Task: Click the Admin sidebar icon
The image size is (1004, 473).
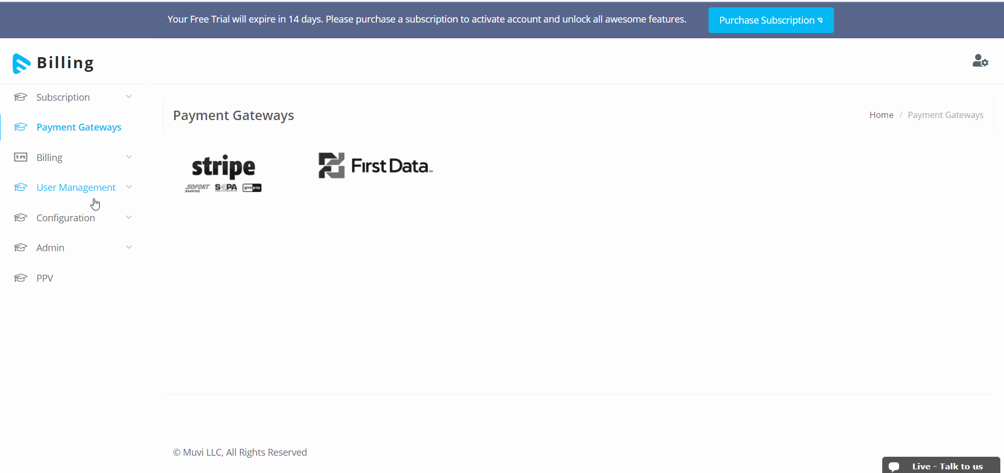Action: pyautogui.click(x=20, y=248)
